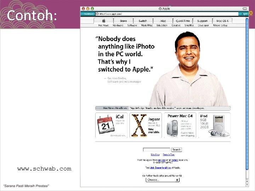Screen dimensions: 255x191
Task: Click the Hot News Headlines label
Action: [x=115, y=108]
